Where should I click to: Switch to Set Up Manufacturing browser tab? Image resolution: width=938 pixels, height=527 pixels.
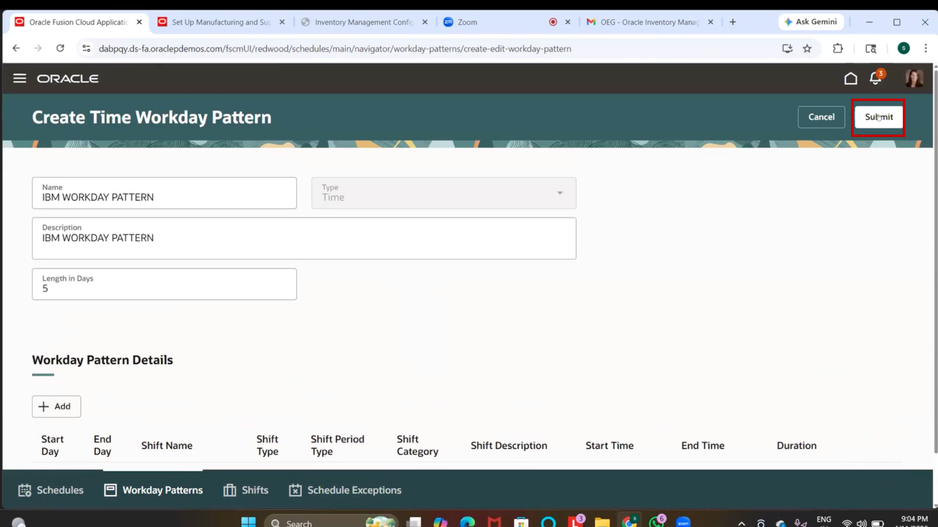tap(221, 22)
